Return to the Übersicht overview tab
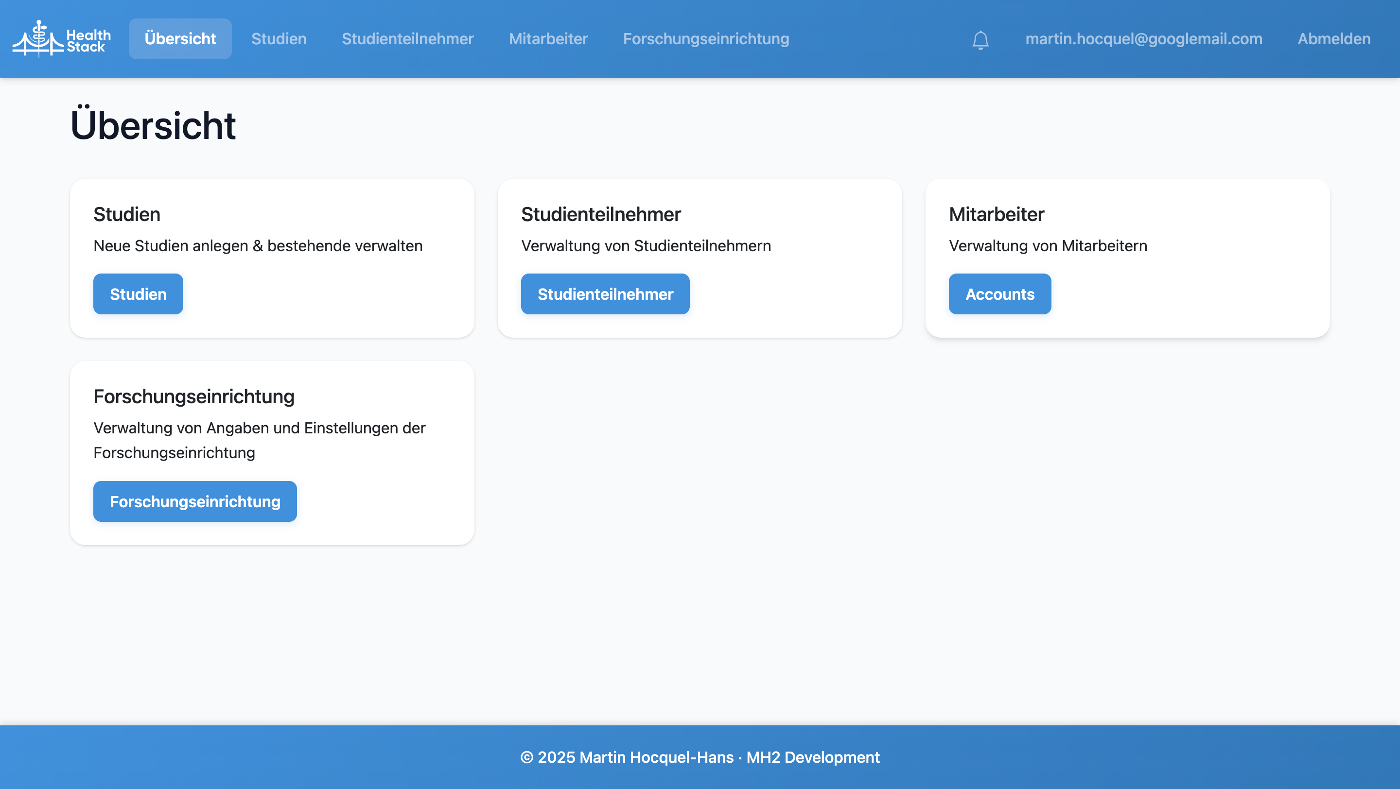Viewport: 1400px width, 789px height. [x=180, y=38]
